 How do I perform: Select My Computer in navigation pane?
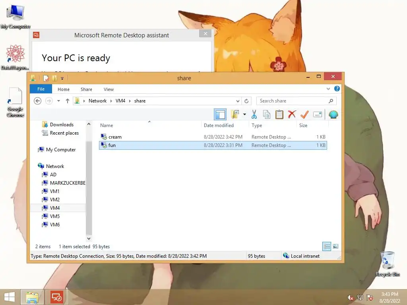pyautogui.click(x=60, y=150)
